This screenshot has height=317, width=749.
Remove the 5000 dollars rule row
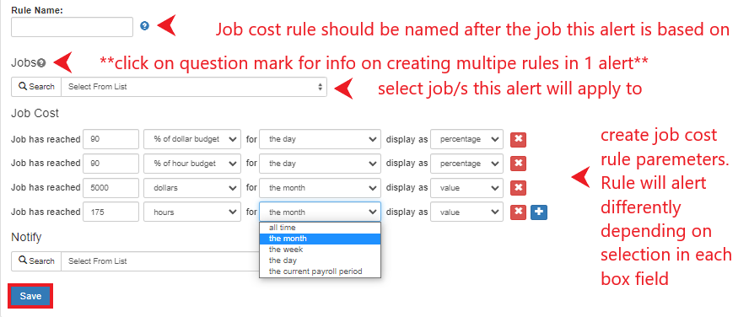coord(518,188)
